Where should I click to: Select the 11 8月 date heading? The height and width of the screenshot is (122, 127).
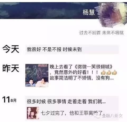tap(10, 100)
